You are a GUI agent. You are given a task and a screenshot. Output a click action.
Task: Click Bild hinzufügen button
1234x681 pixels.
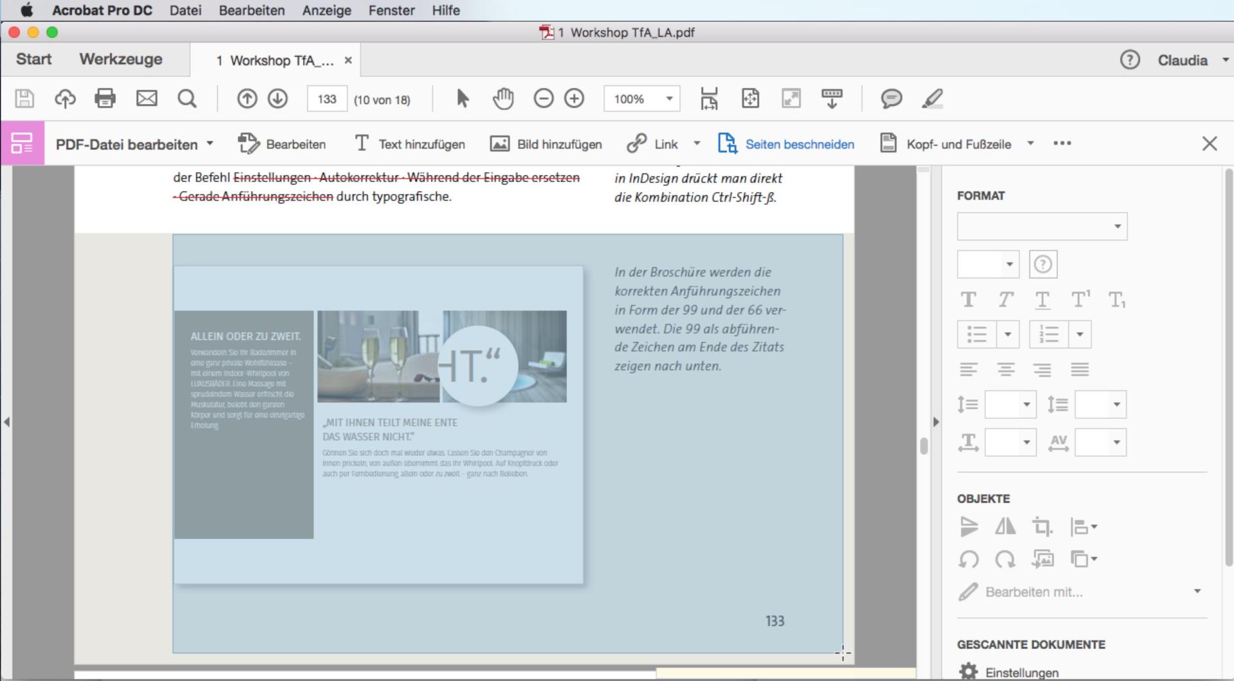click(546, 144)
